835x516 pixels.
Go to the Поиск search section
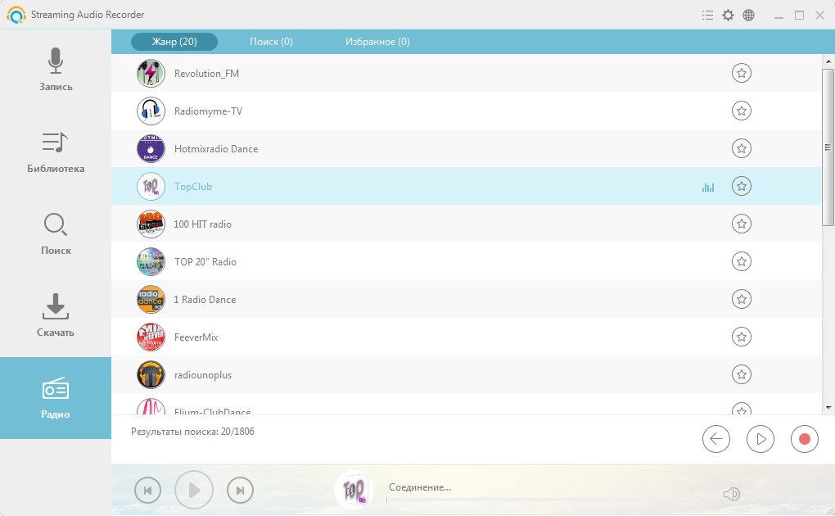point(56,233)
